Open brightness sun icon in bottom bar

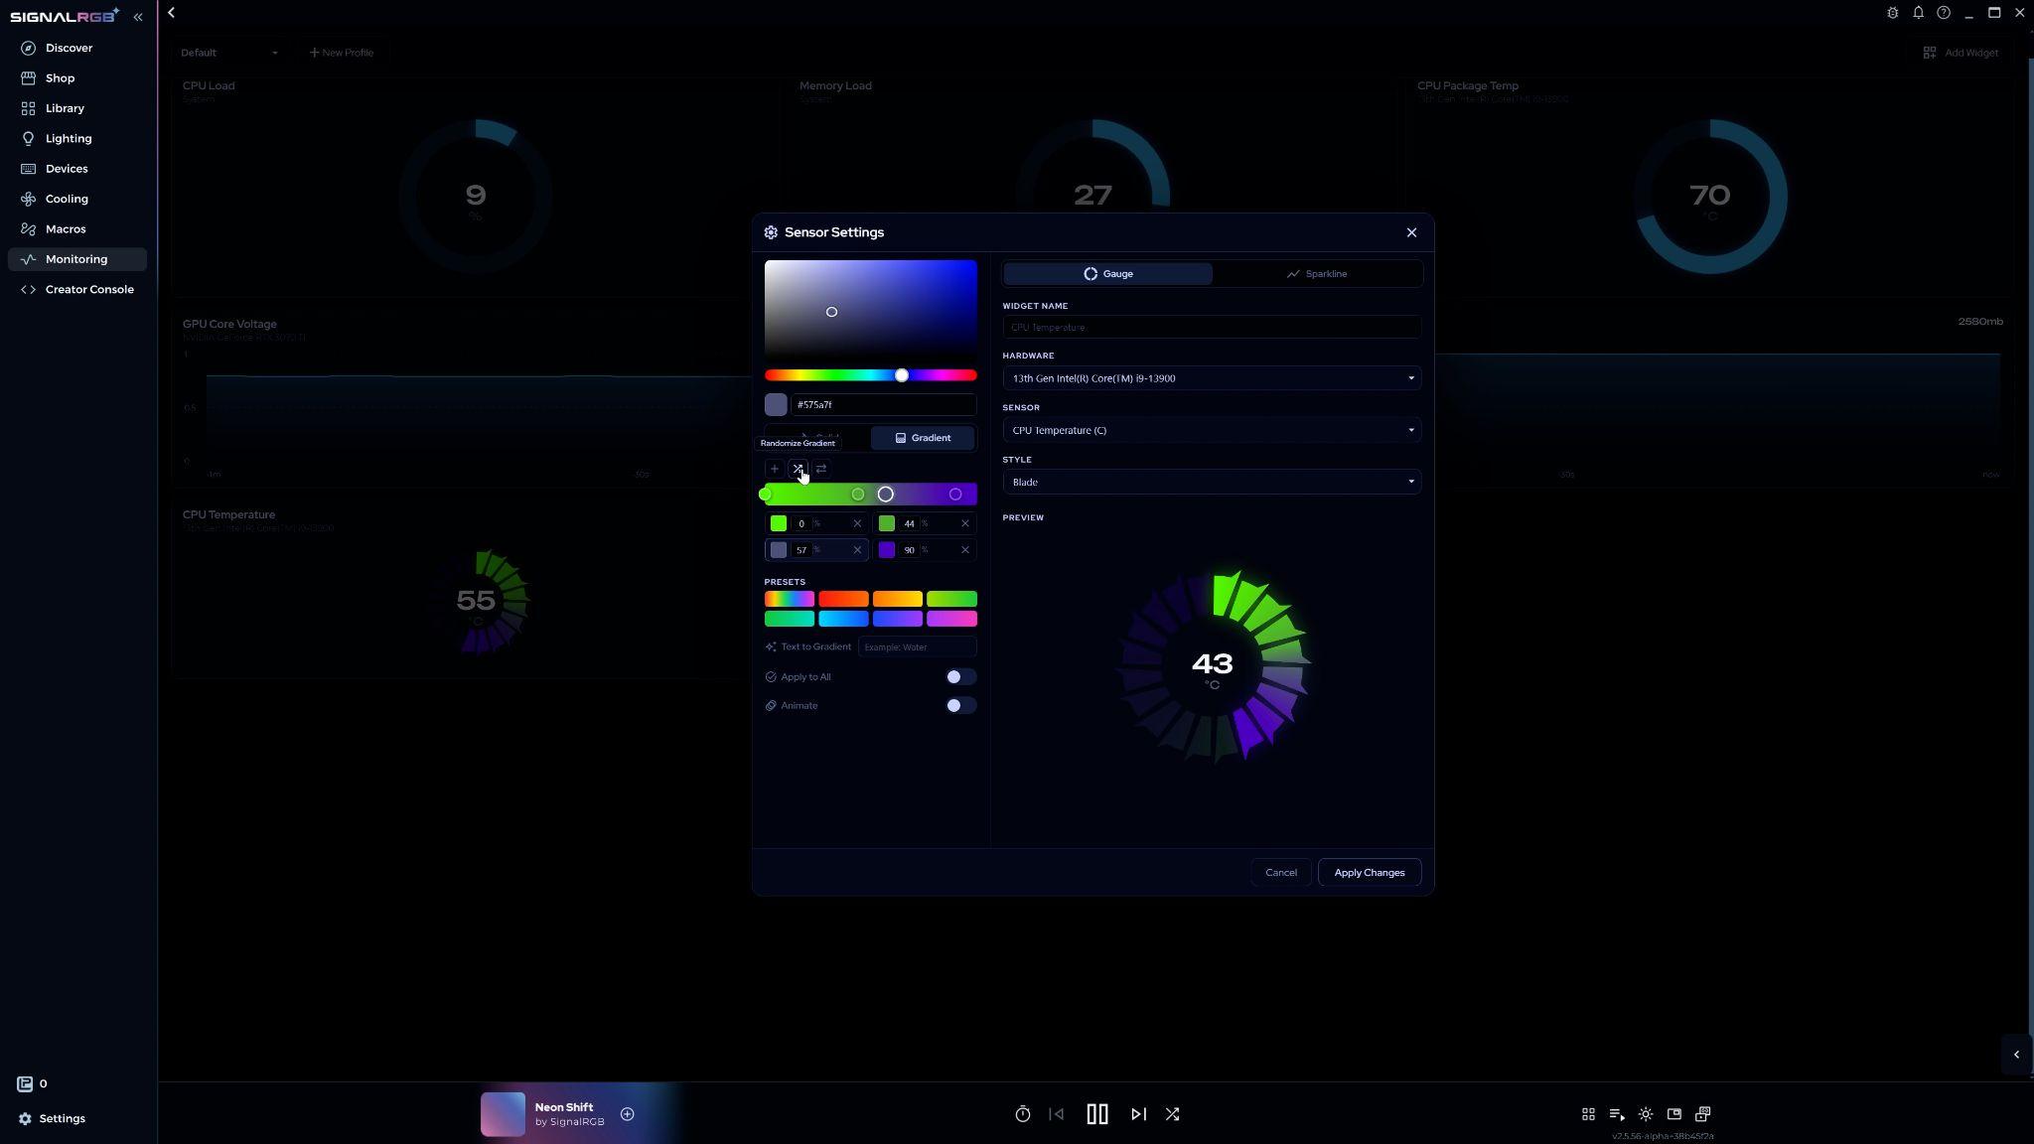tap(1646, 1114)
